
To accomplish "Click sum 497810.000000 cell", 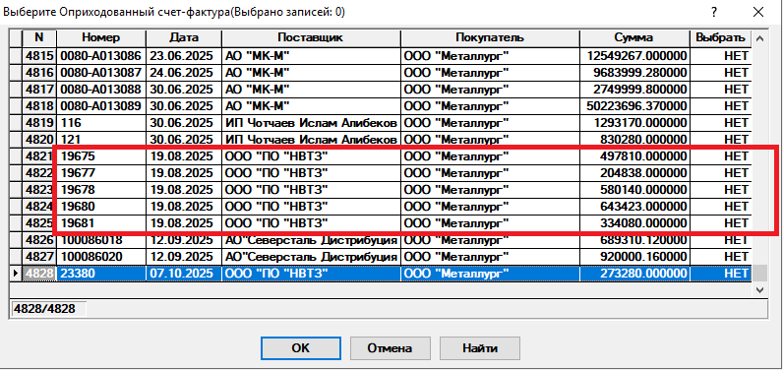I will [x=634, y=156].
